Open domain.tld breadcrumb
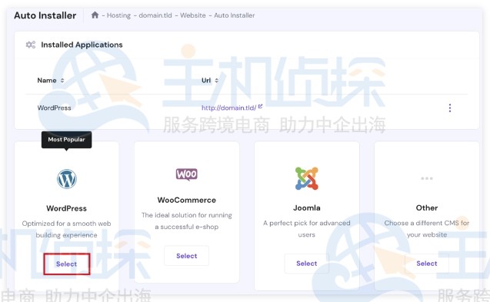The height and width of the screenshot is (302, 490). 155,15
